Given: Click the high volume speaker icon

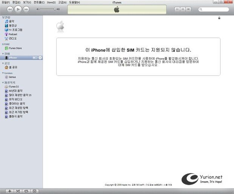Looking at the screenshot, I should [x=58, y=9].
